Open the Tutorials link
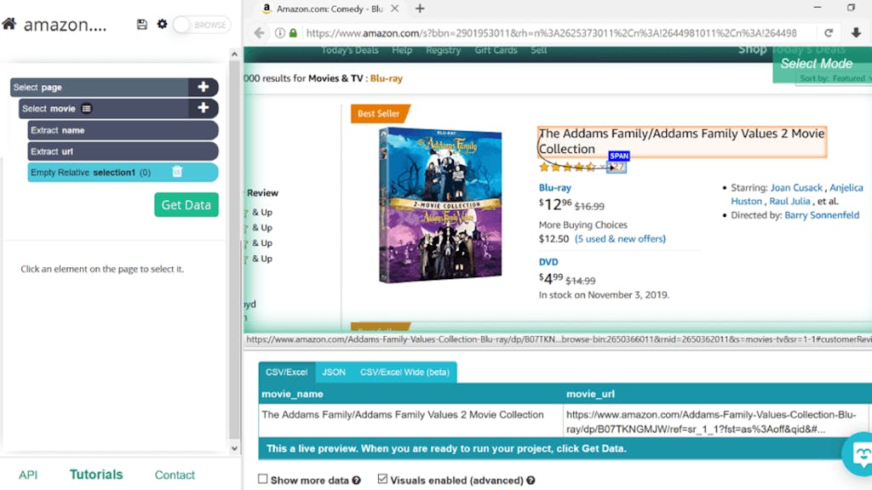The width and height of the screenshot is (872, 490). click(x=96, y=475)
